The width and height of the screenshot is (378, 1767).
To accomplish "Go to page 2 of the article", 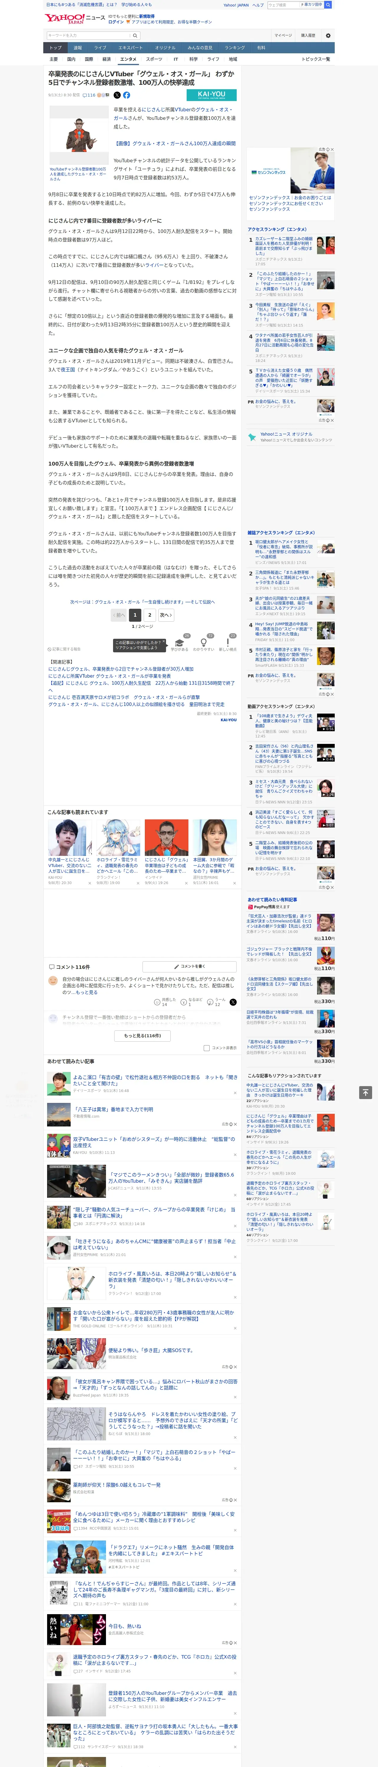I will pyautogui.click(x=150, y=615).
